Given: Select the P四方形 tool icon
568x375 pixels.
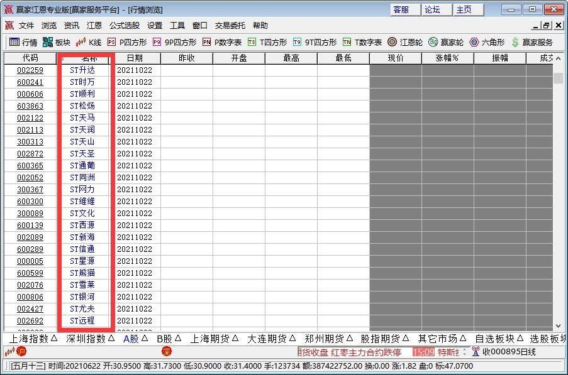Looking at the screenshot, I should 111,42.
